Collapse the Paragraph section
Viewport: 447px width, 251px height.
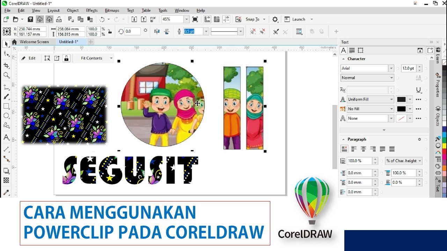point(343,139)
